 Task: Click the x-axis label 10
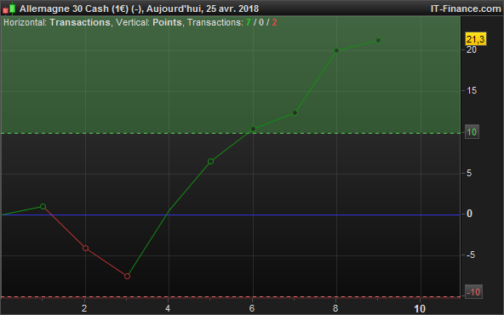(x=420, y=308)
